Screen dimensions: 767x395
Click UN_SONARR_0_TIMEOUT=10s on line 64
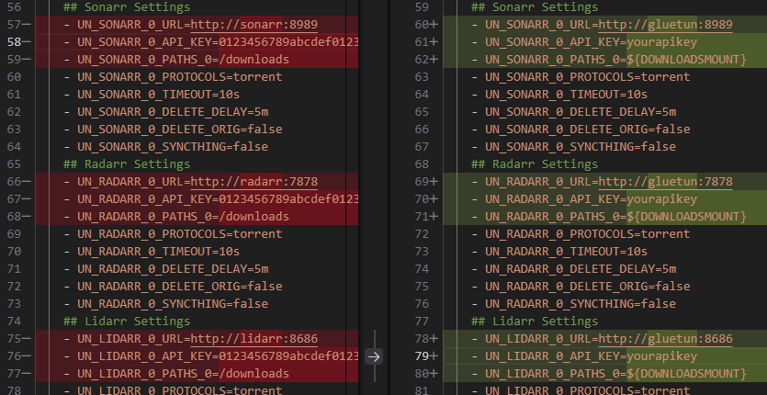pyautogui.click(x=566, y=95)
